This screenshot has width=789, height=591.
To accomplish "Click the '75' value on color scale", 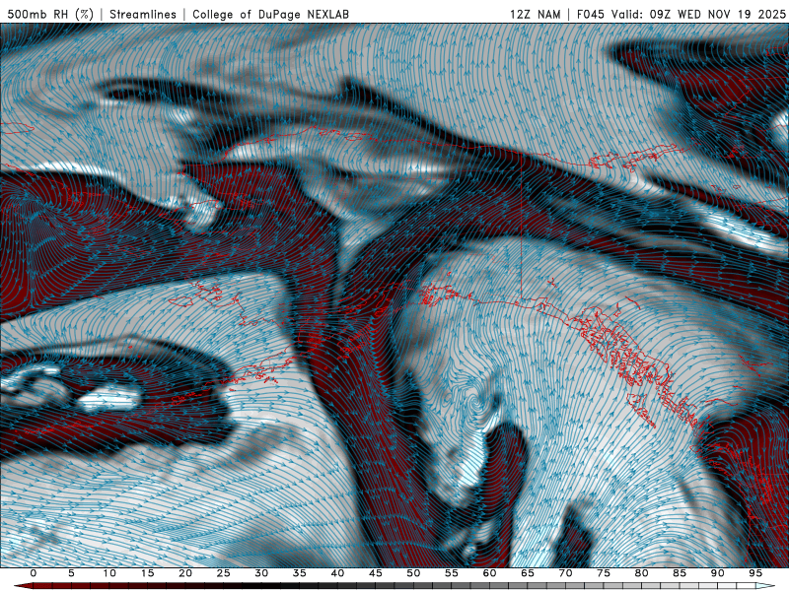I will [x=604, y=573].
